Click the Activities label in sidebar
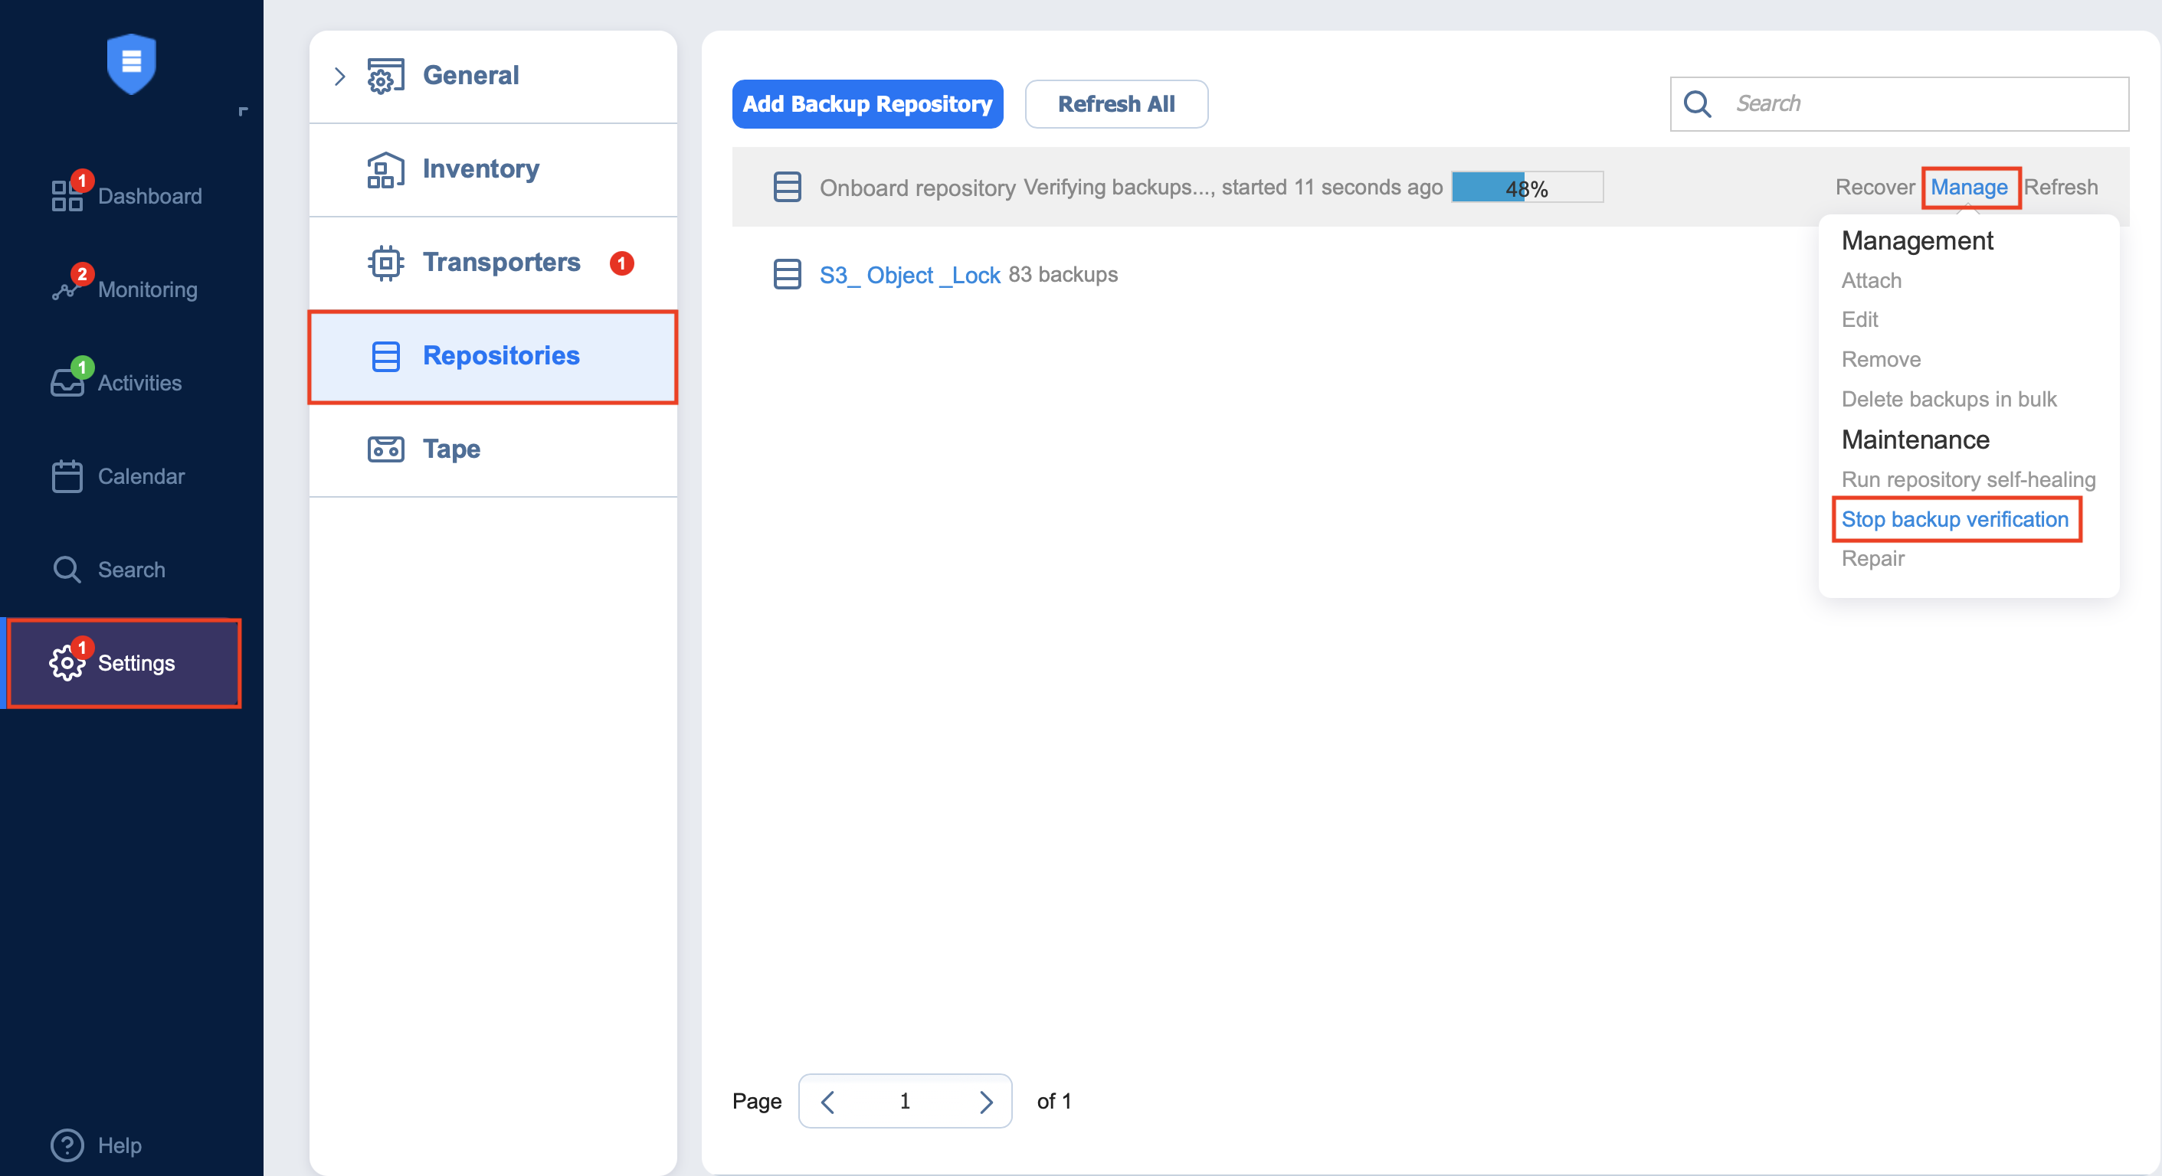 [x=140, y=384]
